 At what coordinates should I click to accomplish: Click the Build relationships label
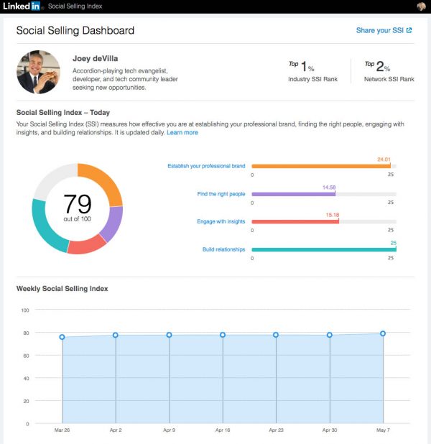223,249
